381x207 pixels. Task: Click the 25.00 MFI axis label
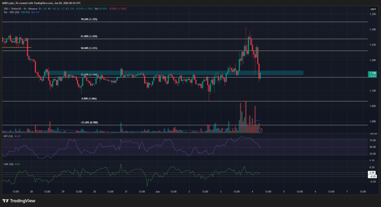coord(372,154)
